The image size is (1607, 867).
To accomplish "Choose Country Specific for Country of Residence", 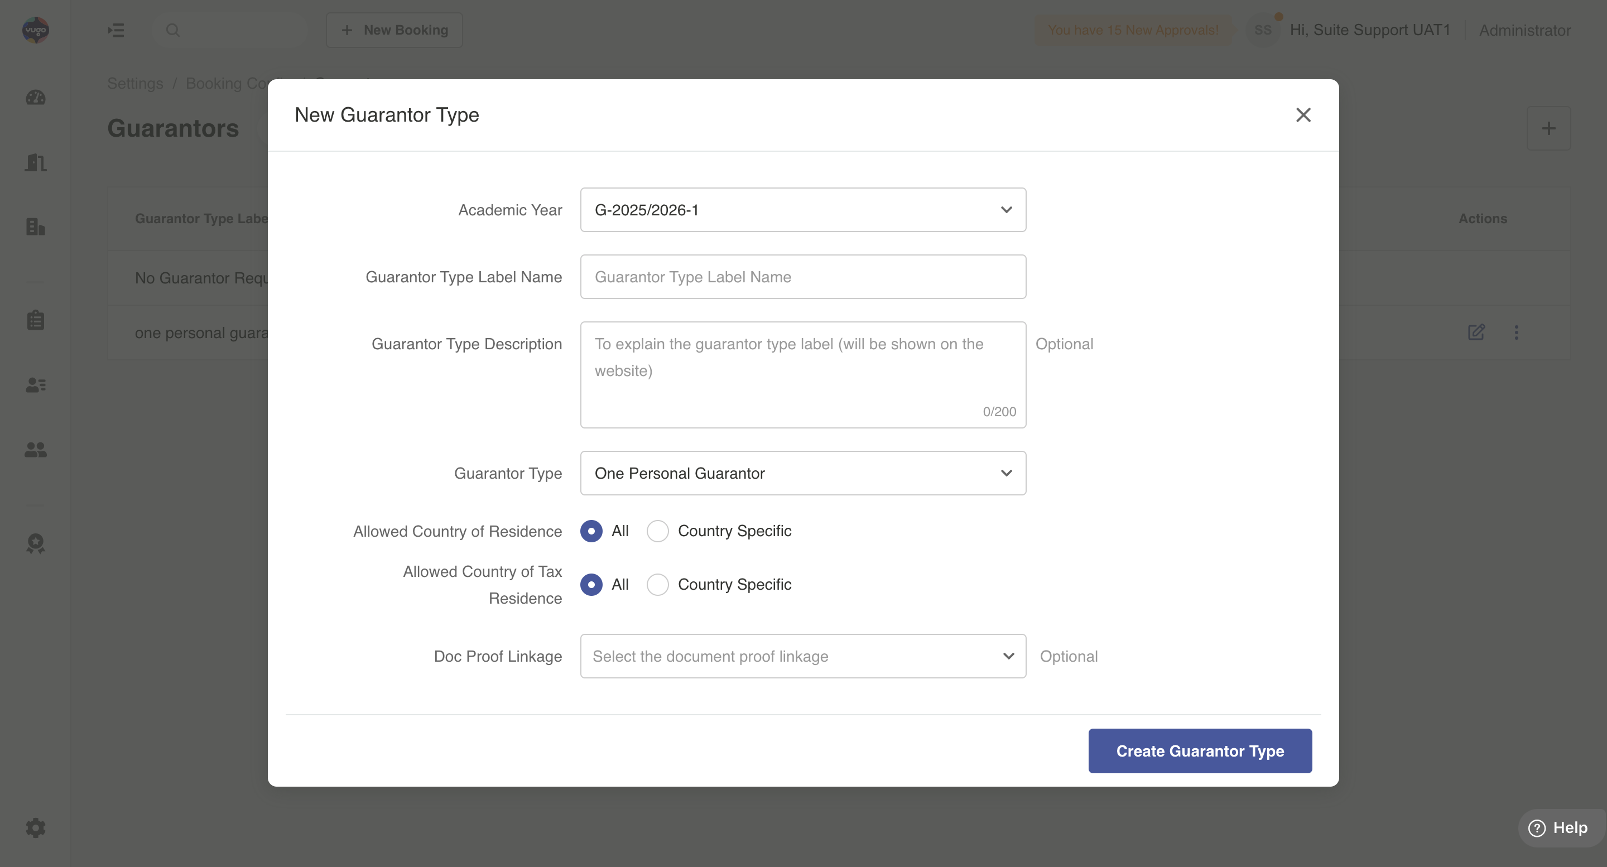I will click(x=657, y=531).
